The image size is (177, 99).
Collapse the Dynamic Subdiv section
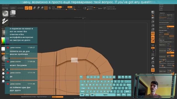(163, 31)
